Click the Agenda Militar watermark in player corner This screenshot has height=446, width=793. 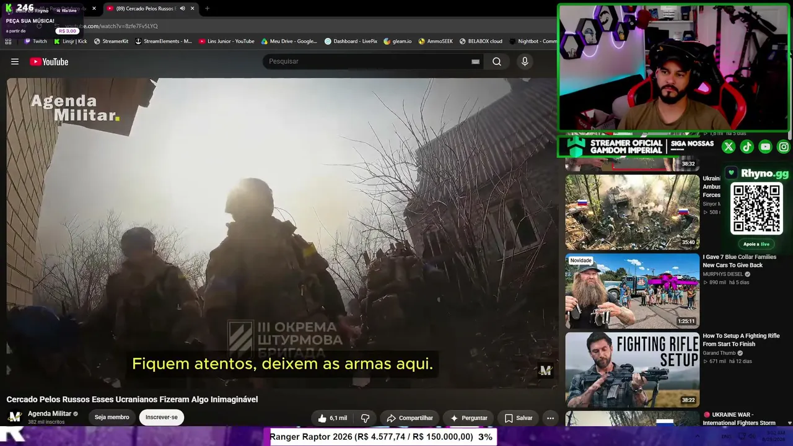pyautogui.click(x=545, y=370)
